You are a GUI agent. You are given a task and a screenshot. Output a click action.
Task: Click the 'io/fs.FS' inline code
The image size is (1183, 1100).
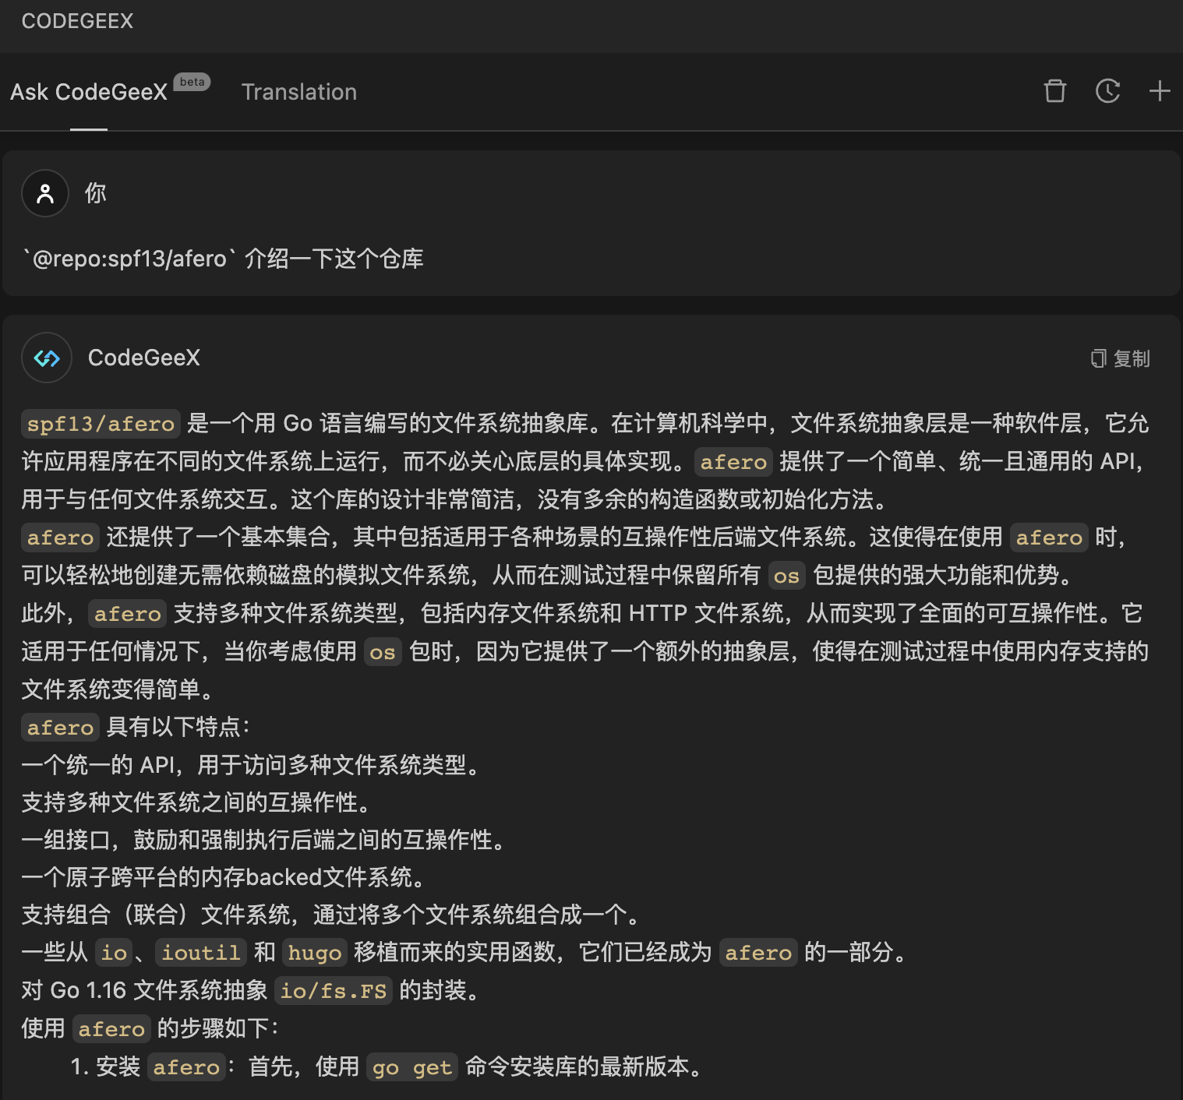point(334,991)
